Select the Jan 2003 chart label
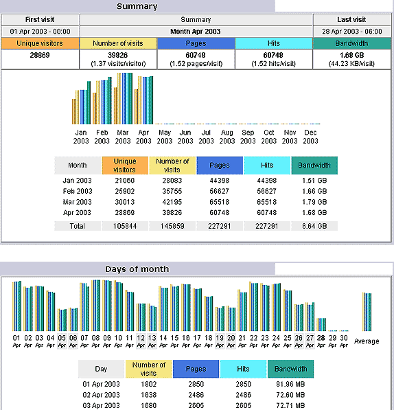The image size is (394, 410). 81,137
